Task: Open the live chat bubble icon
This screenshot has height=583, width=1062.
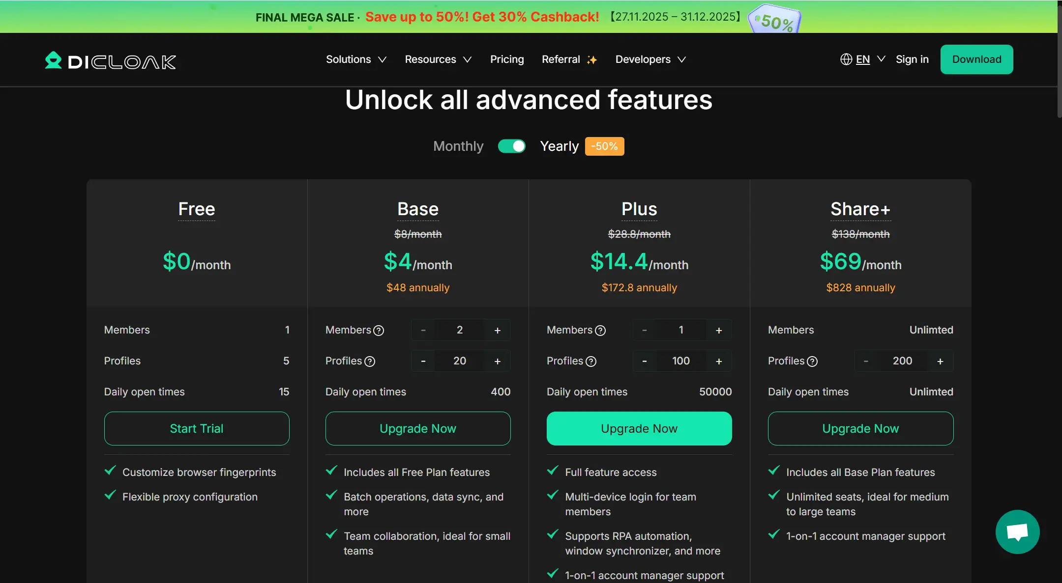Action: click(x=1017, y=531)
